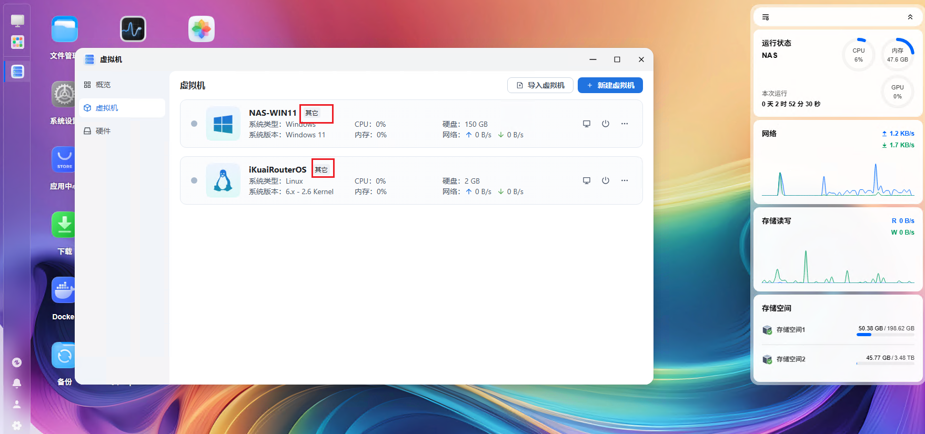Click the CPU 6% usage gauge

[859, 55]
